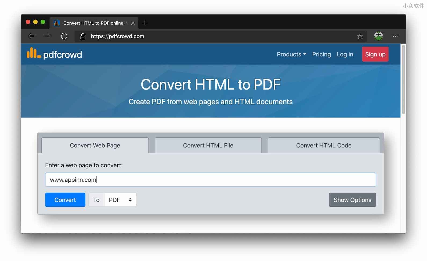Screen dimensions: 427x261
Task: Click the 'Enter a web page to convert:' label
Action: 84,165
